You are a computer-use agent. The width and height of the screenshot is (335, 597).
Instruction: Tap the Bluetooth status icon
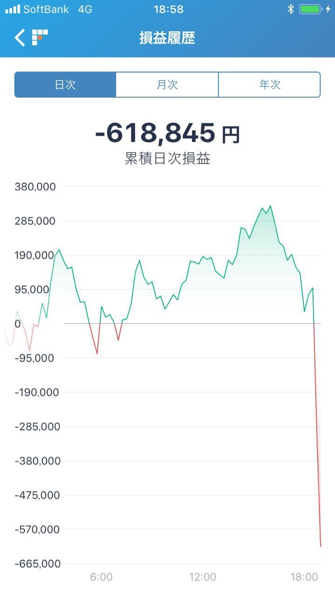pos(290,9)
